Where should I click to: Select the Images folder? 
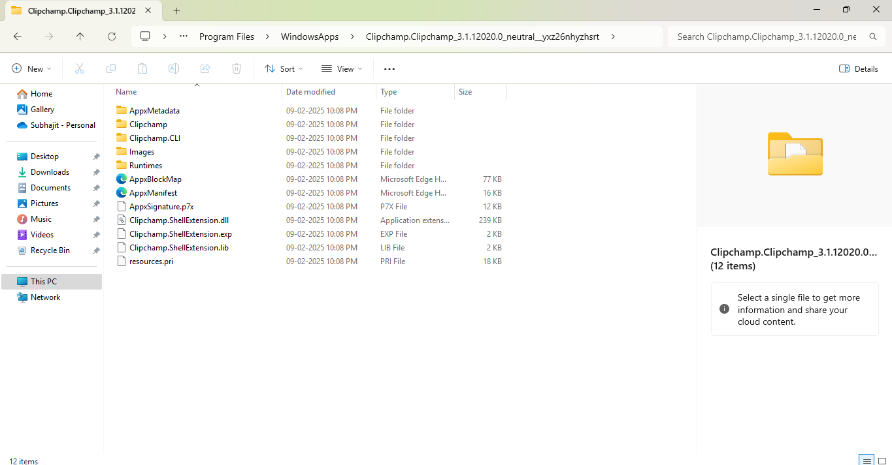[142, 152]
